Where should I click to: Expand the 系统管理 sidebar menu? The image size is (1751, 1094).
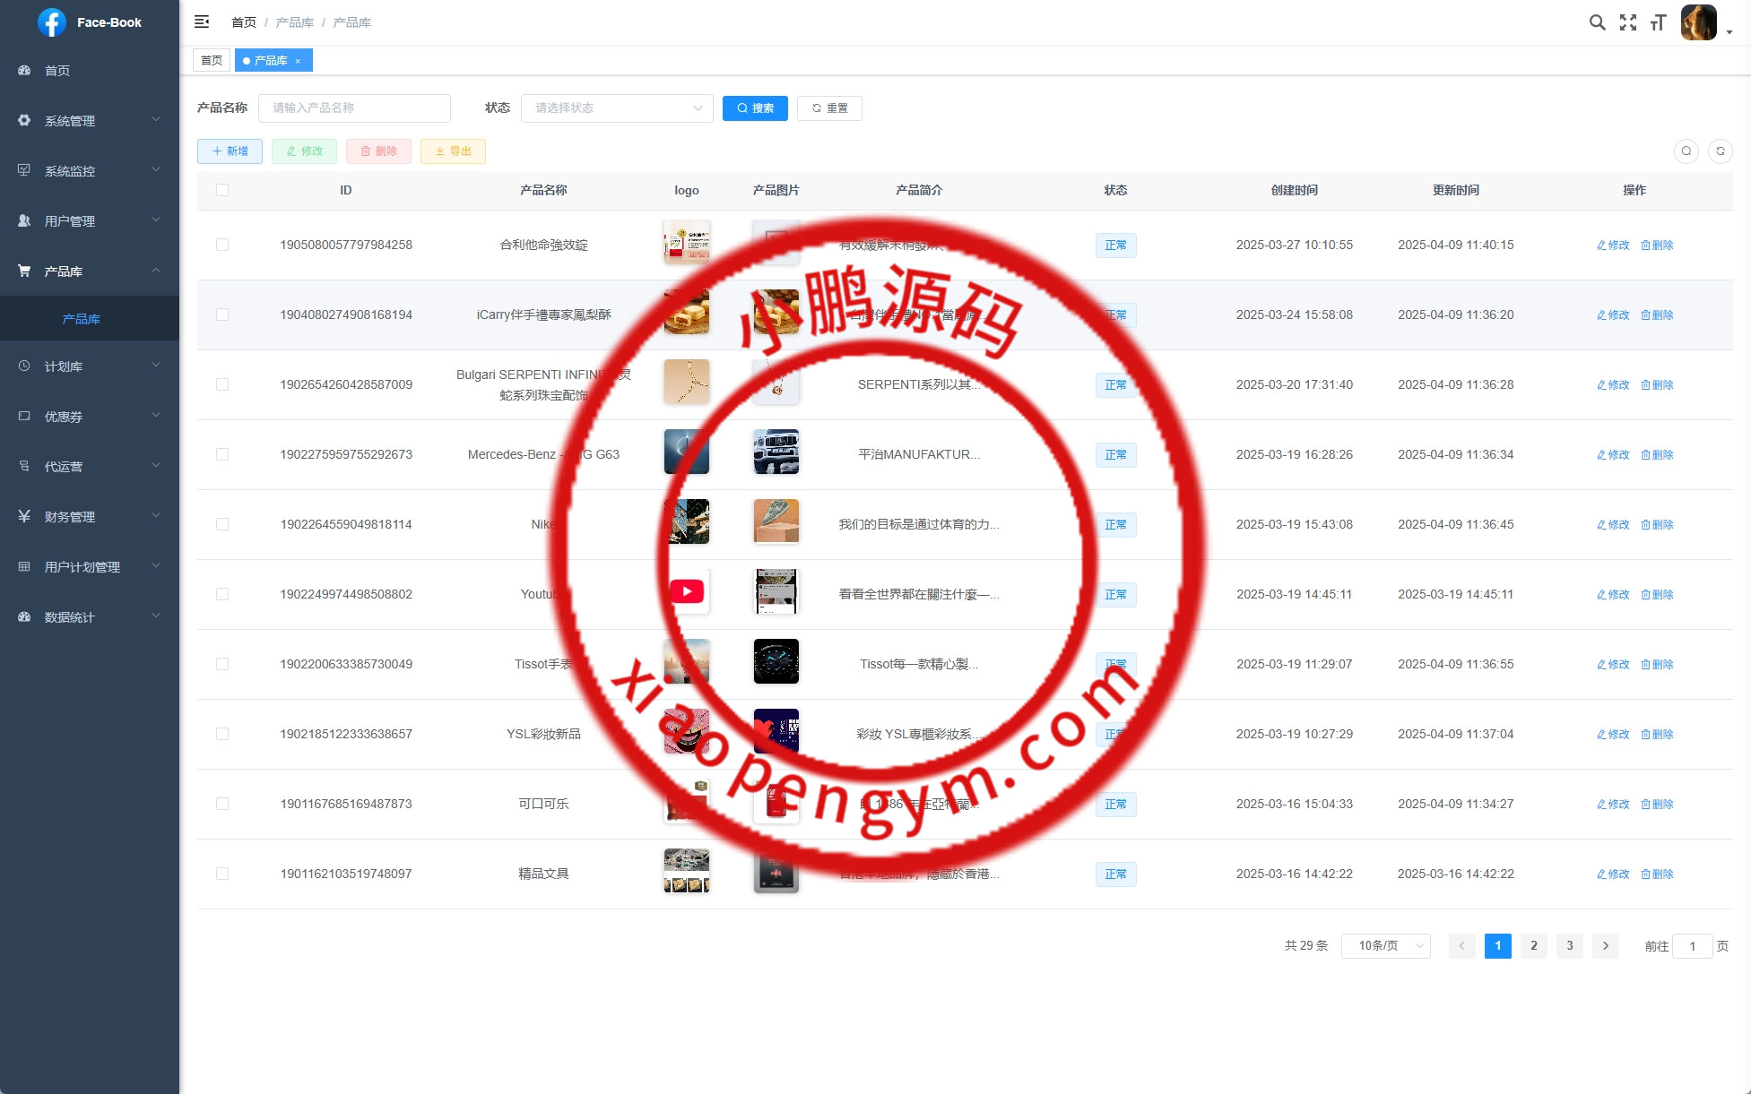click(90, 121)
